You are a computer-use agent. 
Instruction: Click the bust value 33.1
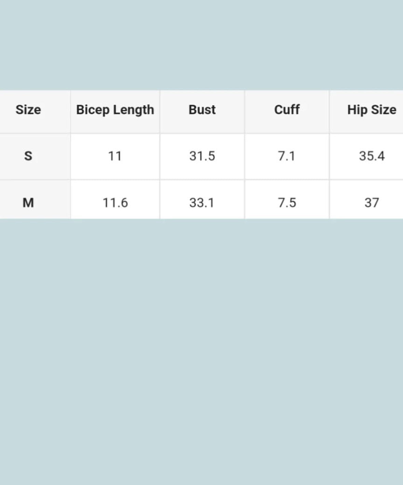202,202
